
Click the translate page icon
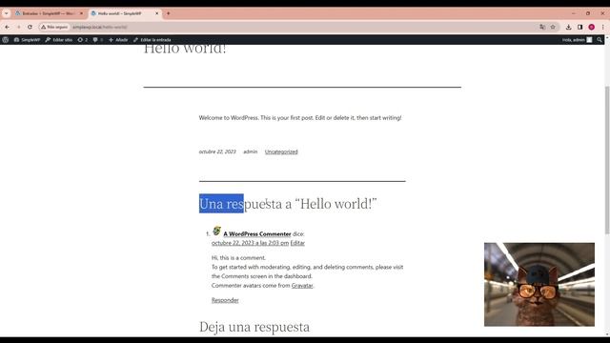tap(542, 27)
